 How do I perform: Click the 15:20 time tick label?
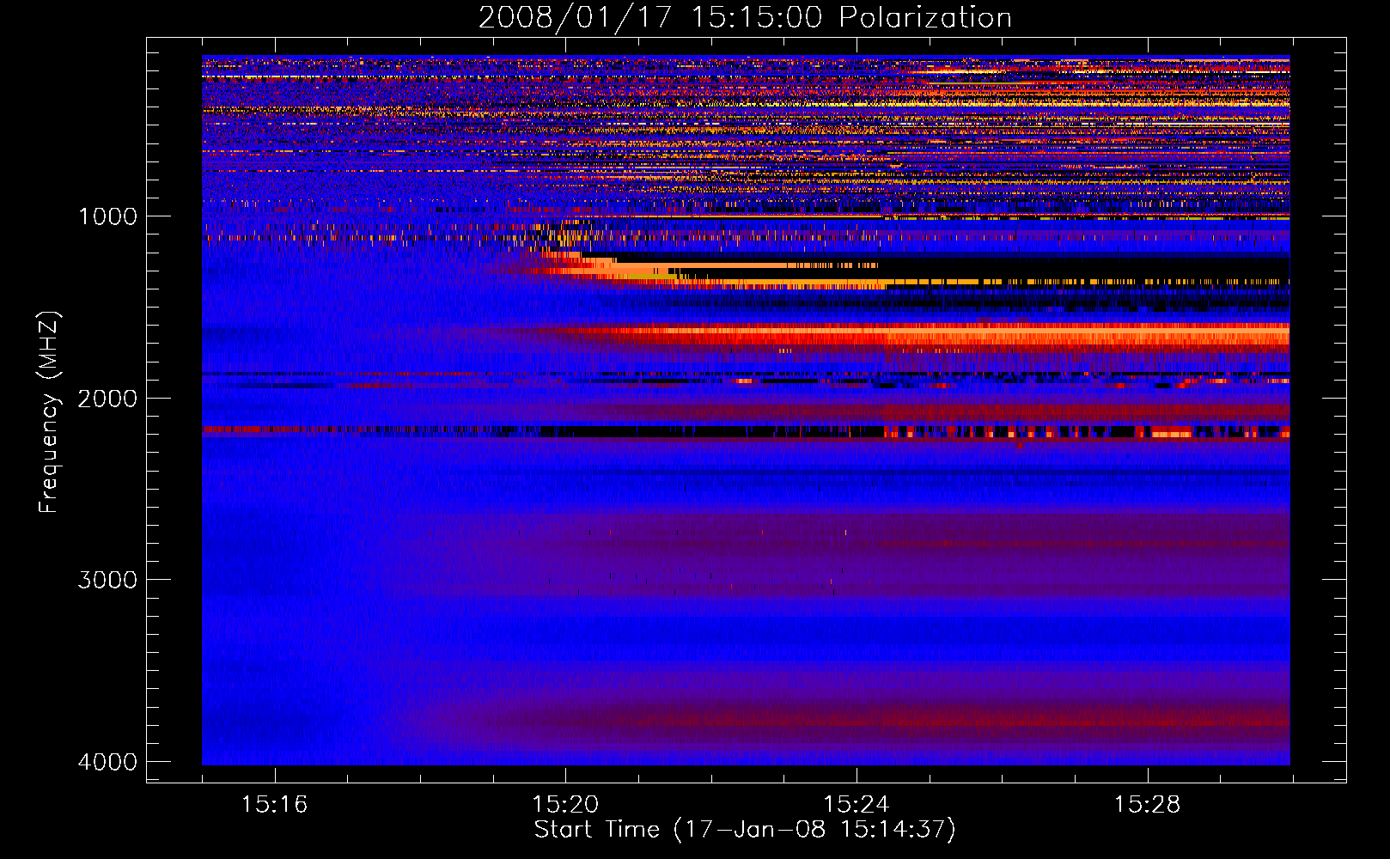[x=565, y=805]
